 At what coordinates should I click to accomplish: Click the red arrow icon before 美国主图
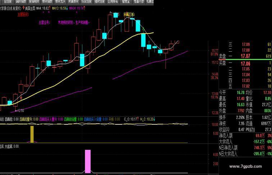coord(24,8)
